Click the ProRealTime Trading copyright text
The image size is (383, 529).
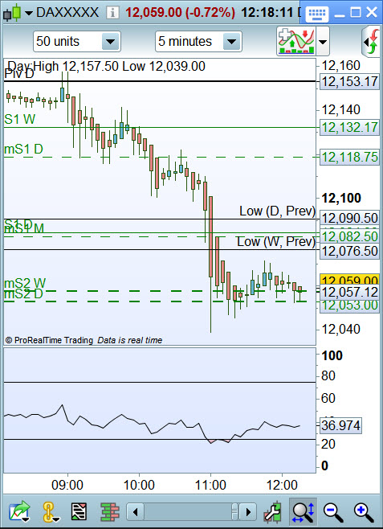tap(49, 340)
